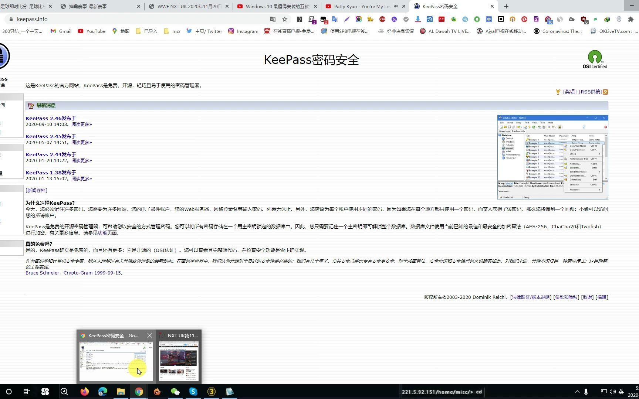
Task: Open a new browser tab
Action: pos(506,6)
